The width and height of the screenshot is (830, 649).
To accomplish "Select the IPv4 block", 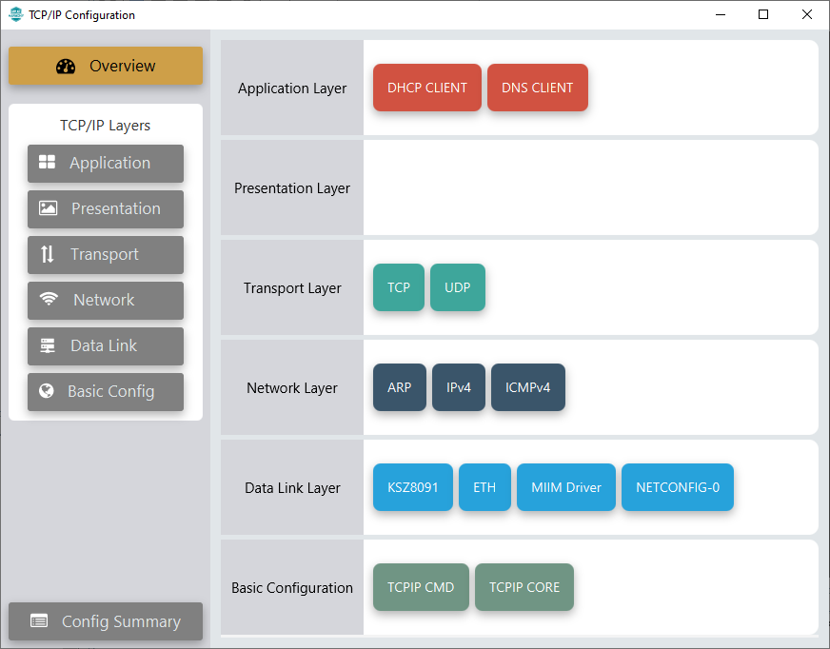I will point(459,387).
